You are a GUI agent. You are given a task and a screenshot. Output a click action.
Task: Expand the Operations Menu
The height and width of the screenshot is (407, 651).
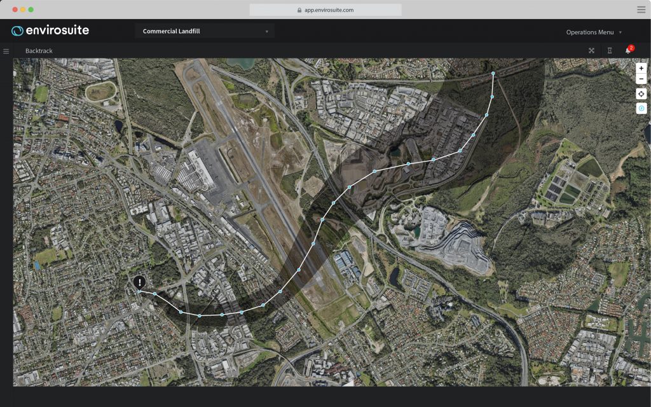click(590, 32)
